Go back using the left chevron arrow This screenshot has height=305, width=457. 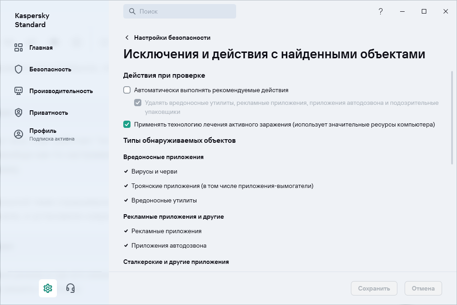127,38
